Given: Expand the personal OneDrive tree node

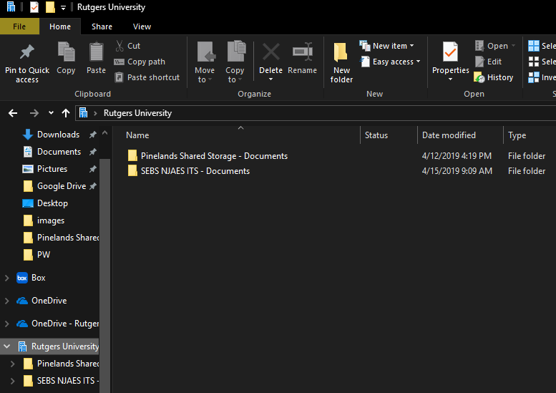Looking at the screenshot, I should [x=6, y=301].
